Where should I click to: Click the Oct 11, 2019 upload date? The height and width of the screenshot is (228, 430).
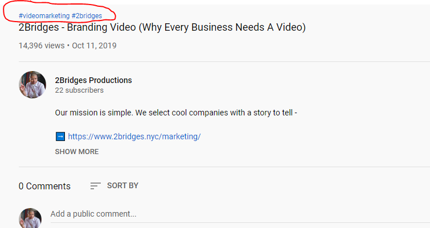click(x=94, y=45)
